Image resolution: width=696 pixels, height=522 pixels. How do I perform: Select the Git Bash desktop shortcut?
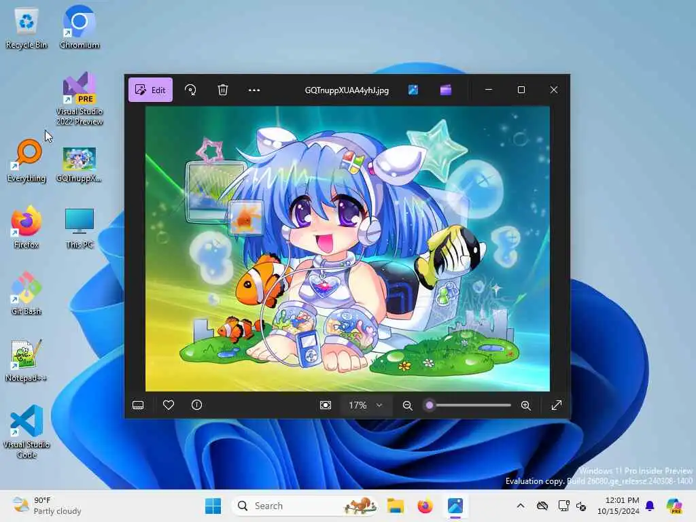tap(27, 294)
